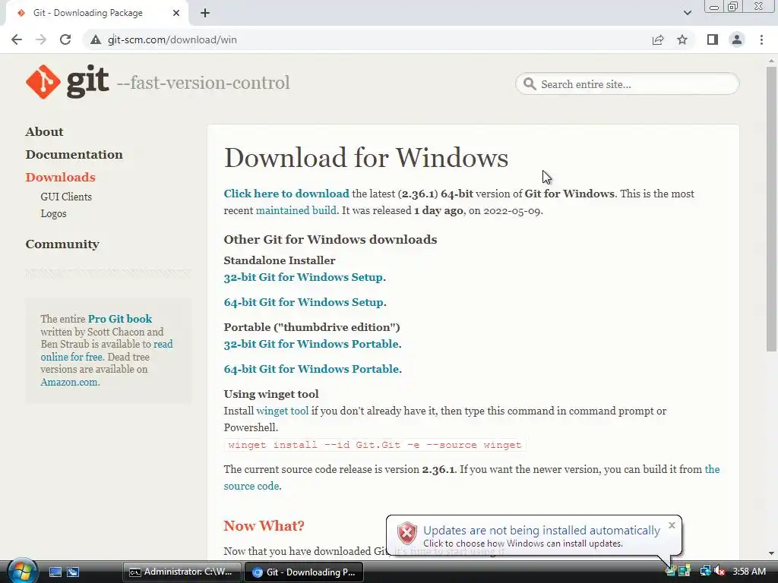
Task: Click the scrollbar down arrow
Action: (x=771, y=553)
